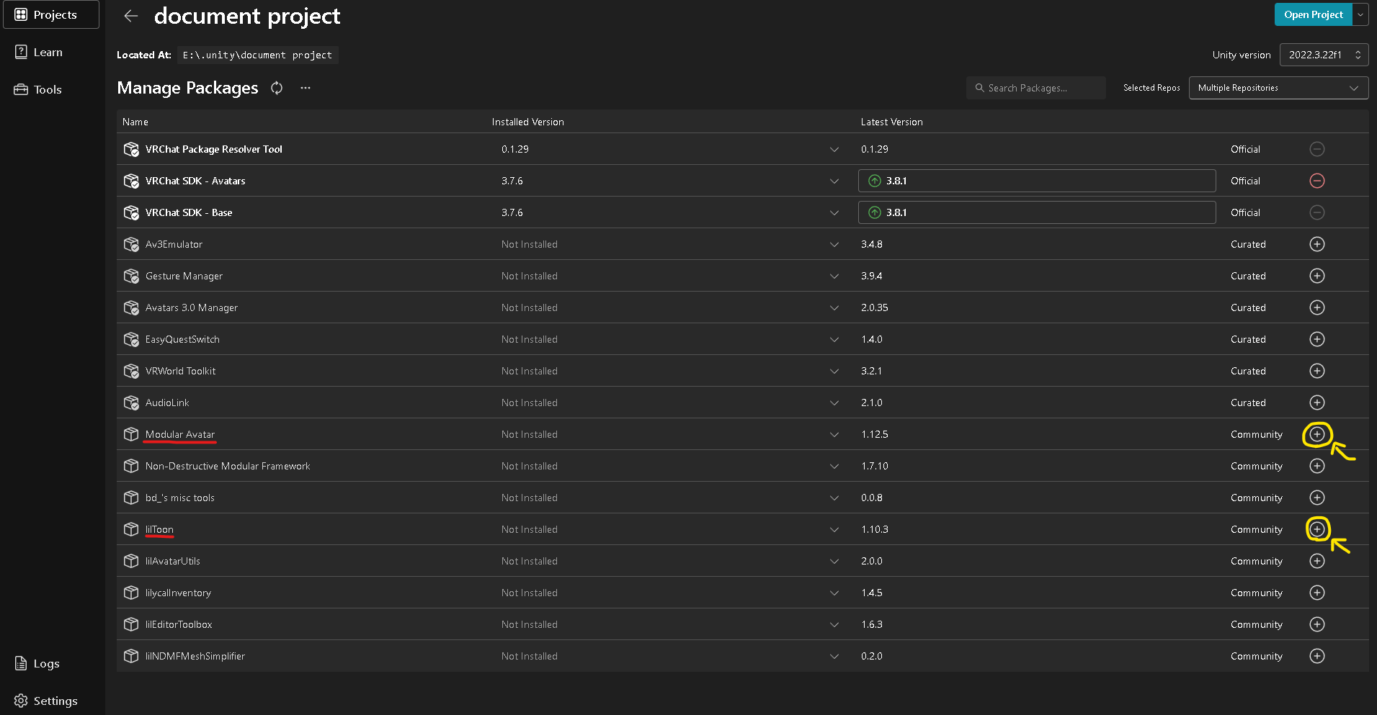1377x715 pixels.
Task: Add Modular Avatar with its plus icon
Action: 1317,434
